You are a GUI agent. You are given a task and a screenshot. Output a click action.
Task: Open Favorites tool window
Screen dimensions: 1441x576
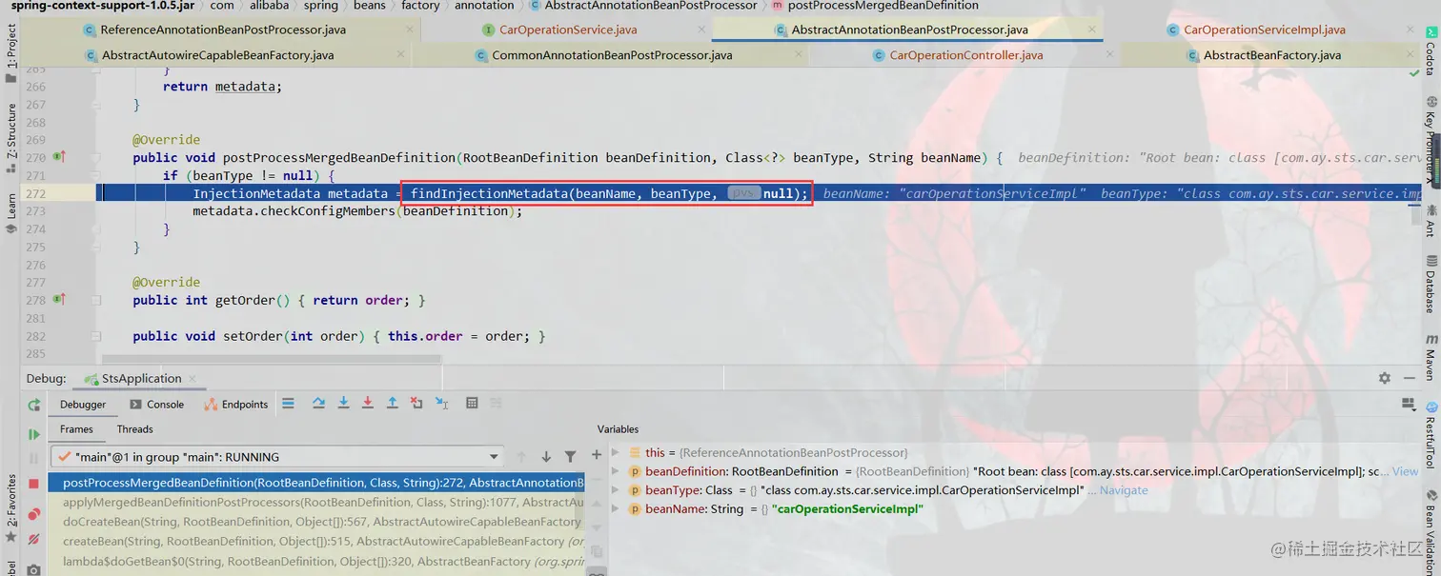pos(11,507)
